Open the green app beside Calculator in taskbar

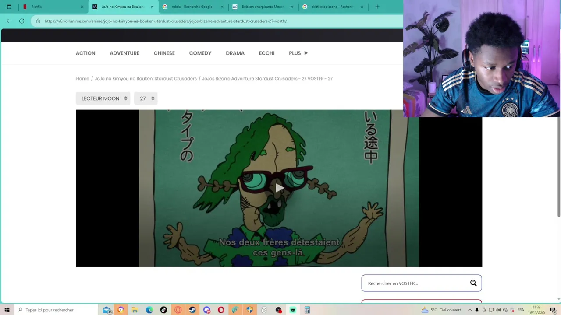tap(293, 310)
